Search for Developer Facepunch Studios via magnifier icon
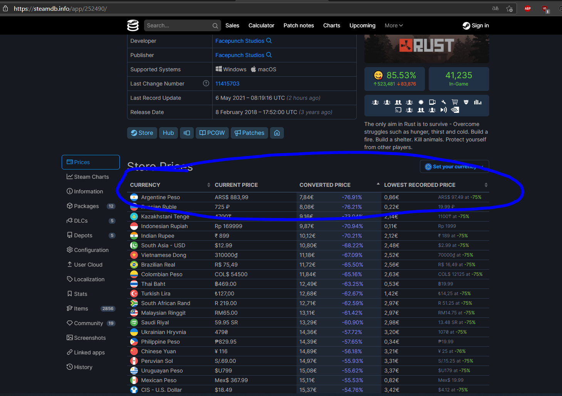Image resolution: width=562 pixels, height=396 pixels. (269, 40)
